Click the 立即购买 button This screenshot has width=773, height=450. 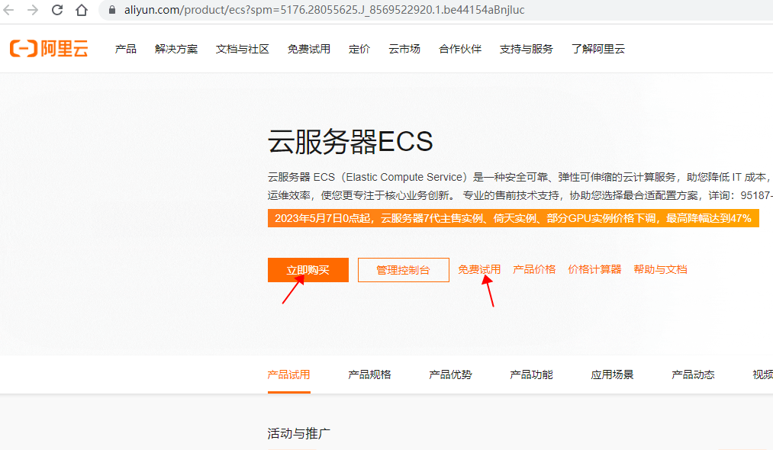(308, 269)
